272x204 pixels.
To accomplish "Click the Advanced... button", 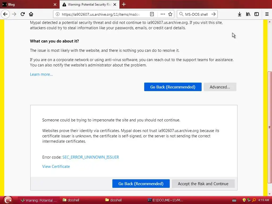I will point(220,87).
